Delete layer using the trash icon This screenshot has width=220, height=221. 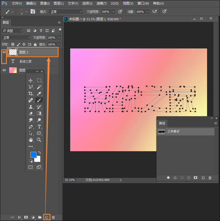pos(53,217)
